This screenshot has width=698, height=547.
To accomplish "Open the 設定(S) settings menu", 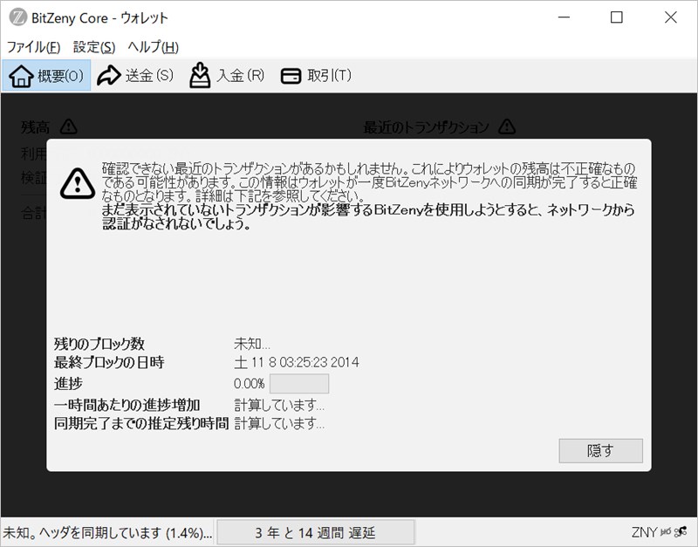I will 94,47.
